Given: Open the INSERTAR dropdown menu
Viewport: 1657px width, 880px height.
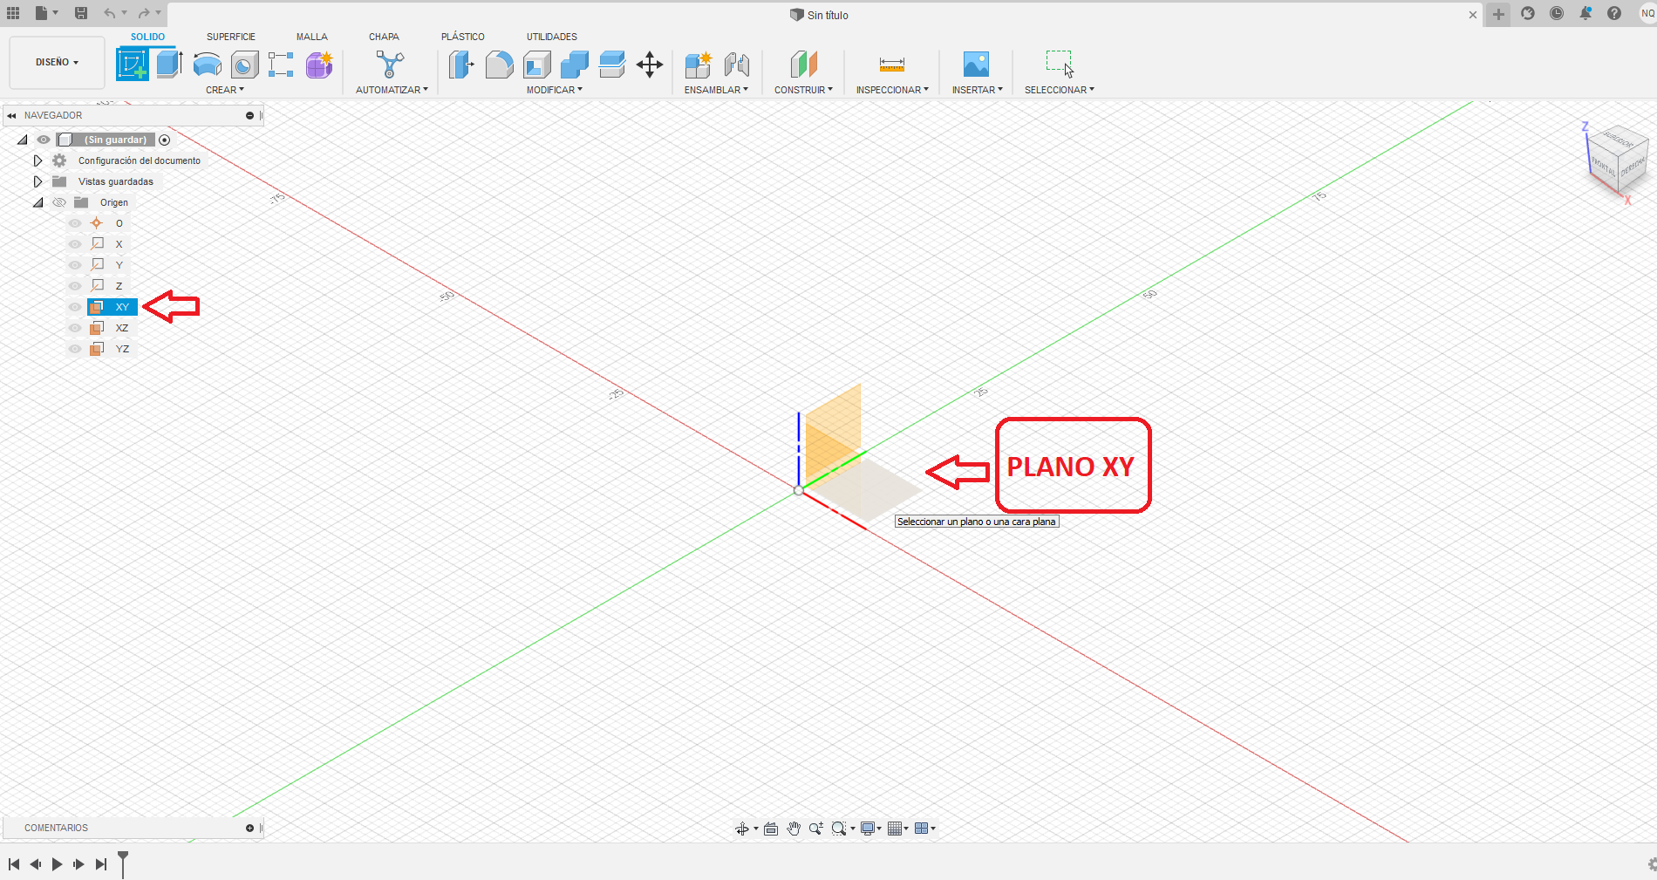Looking at the screenshot, I should [977, 90].
